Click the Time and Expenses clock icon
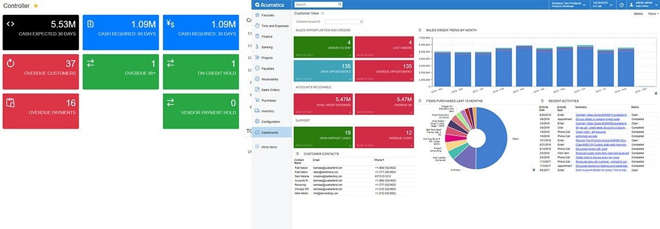Viewport: 660px width, 229px height. pyautogui.click(x=257, y=26)
